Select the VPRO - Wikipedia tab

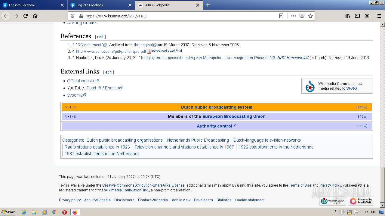point(168,5)
